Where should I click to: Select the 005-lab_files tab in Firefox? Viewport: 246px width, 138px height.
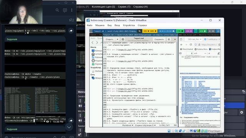[193, 39]
